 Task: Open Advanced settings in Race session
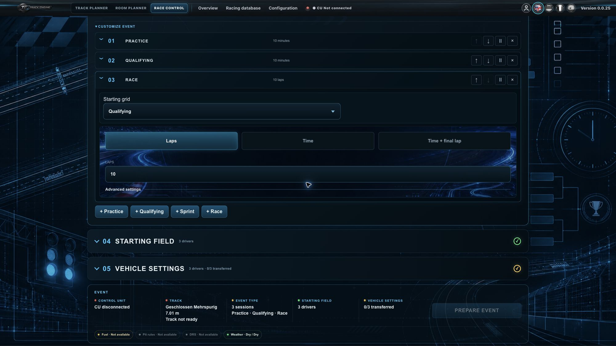tap(123, 190)
